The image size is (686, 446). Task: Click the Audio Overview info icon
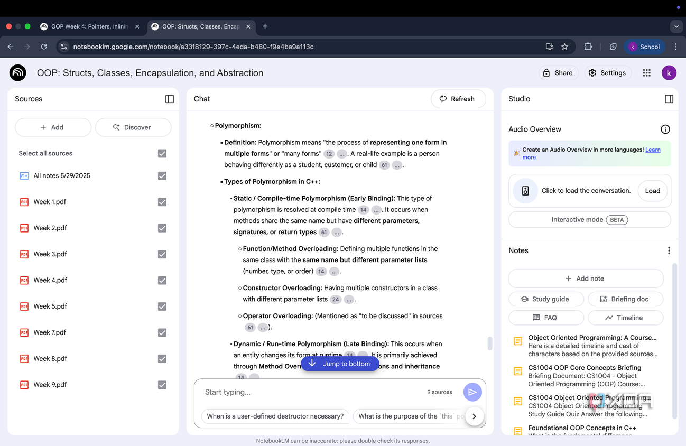(x=665, y=129)
